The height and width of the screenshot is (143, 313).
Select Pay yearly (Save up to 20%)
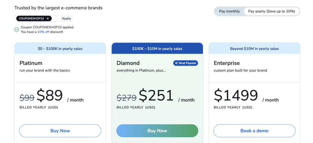pos(271,11)
